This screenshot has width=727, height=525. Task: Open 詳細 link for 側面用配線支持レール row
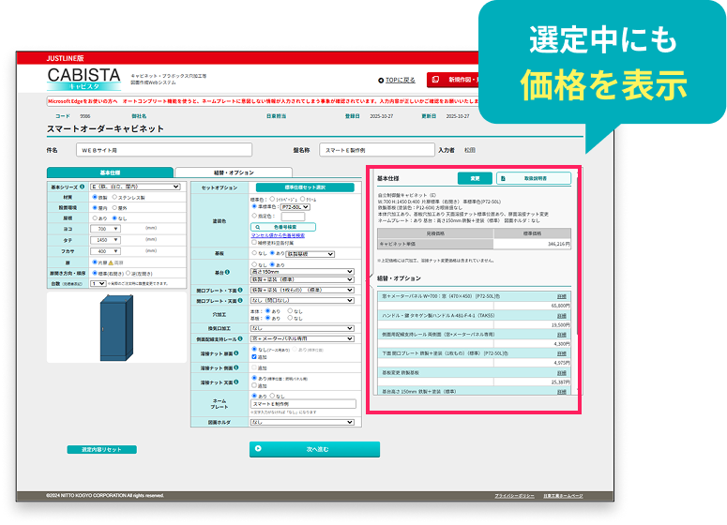[x=562, y=335]
